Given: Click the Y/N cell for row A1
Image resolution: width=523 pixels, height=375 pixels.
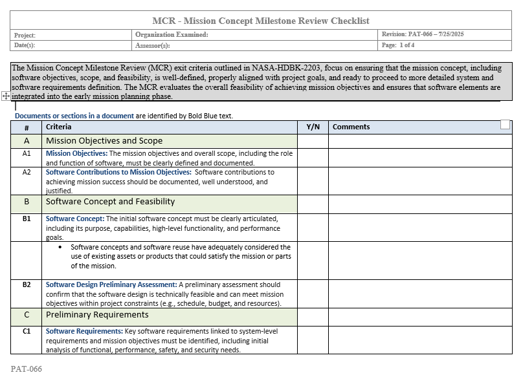Looking at the screenshot, I should click(312, 158).
